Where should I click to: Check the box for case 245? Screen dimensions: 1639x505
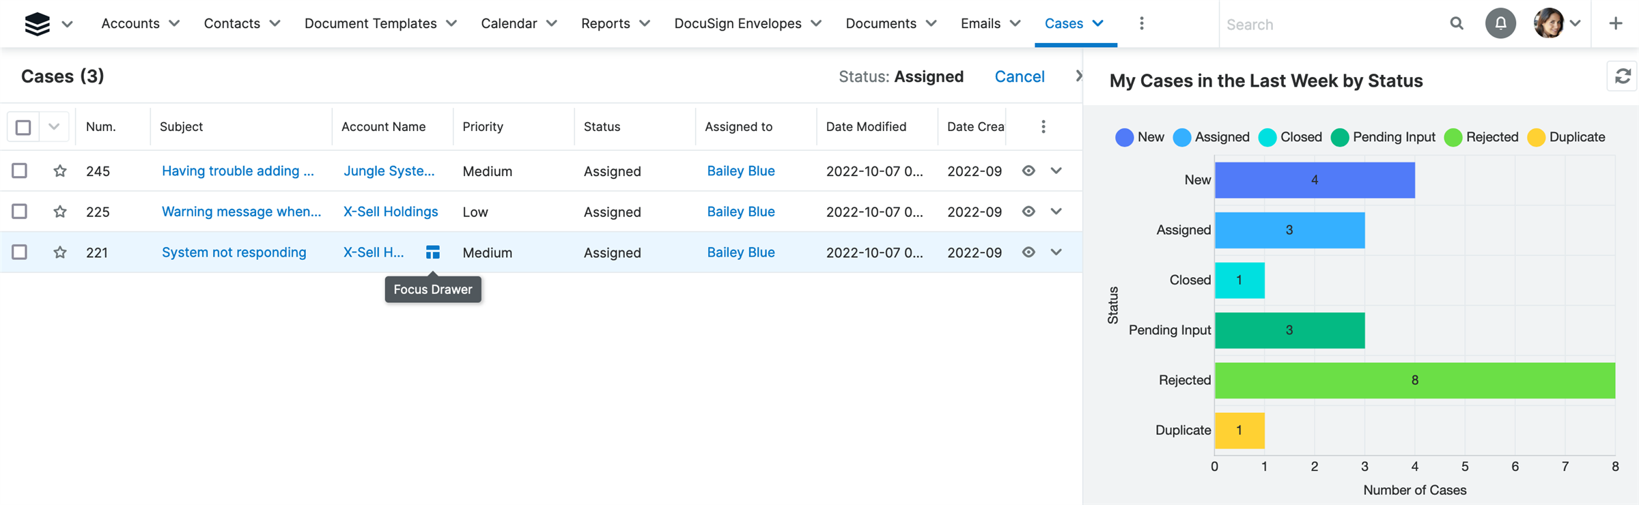click(20, 171)
